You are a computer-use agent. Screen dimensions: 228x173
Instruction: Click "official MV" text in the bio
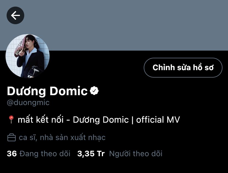coord(158,120)
